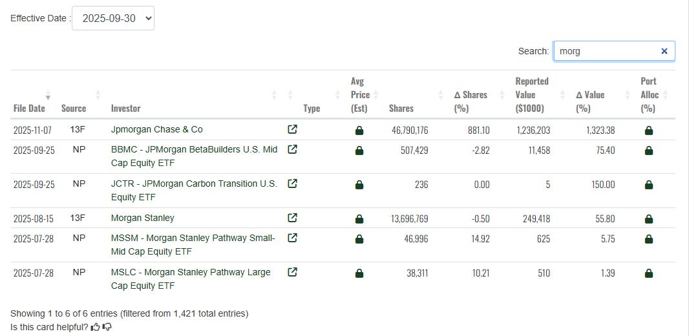Screen dimensions: 689x336
Task: Open external link for BBMC BetaBuilders ETF
Action: click(292, 149)
